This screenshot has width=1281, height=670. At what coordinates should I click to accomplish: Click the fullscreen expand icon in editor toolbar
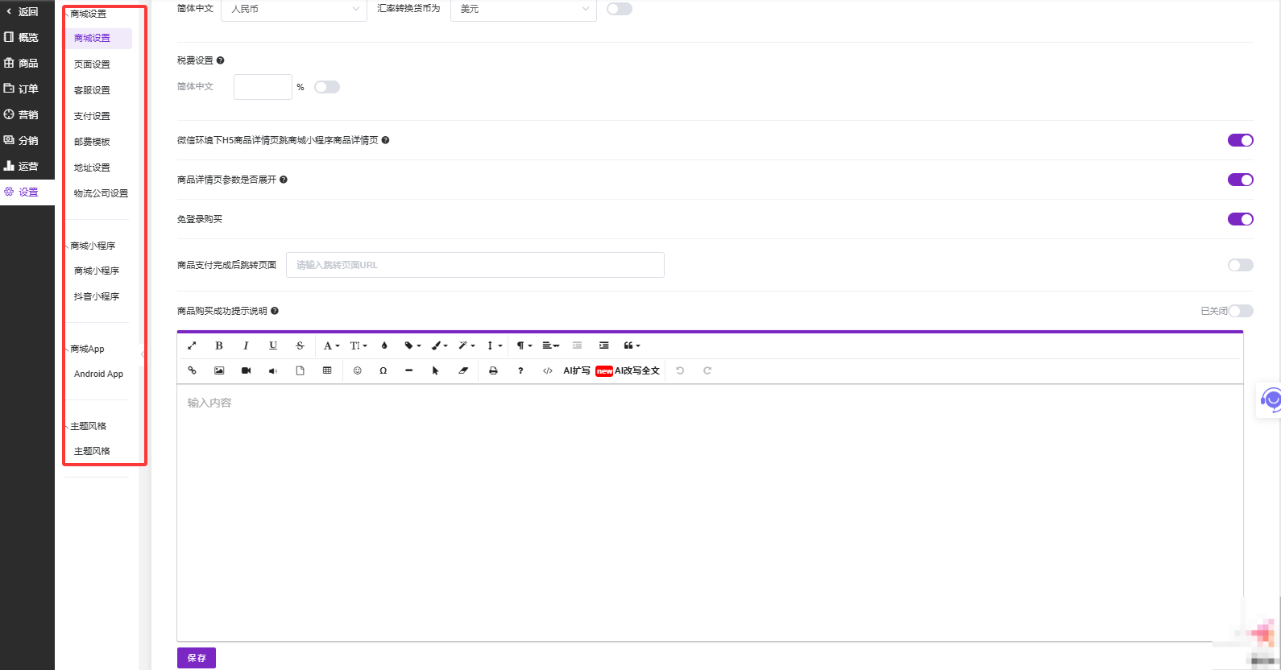point(192,345)
